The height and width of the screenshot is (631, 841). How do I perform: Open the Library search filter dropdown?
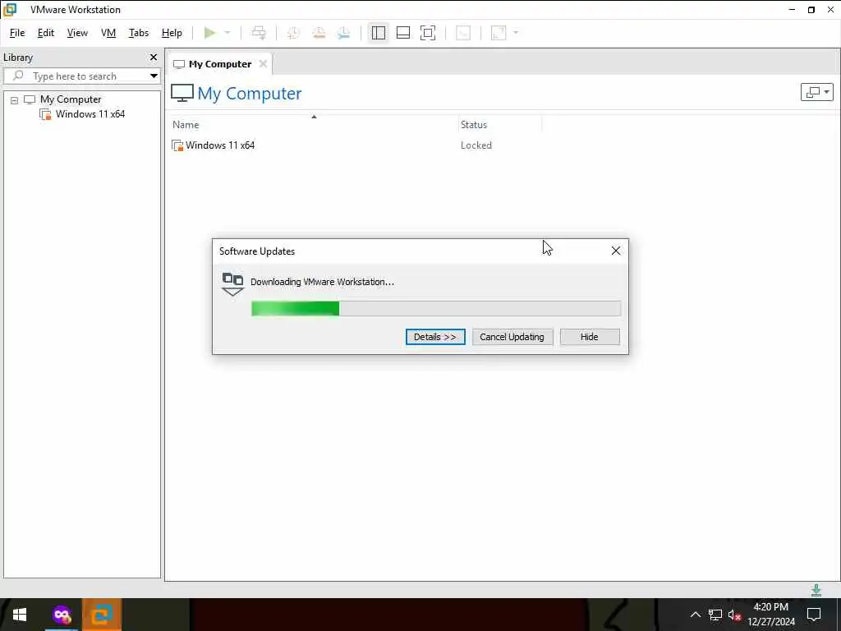[154, 76]
